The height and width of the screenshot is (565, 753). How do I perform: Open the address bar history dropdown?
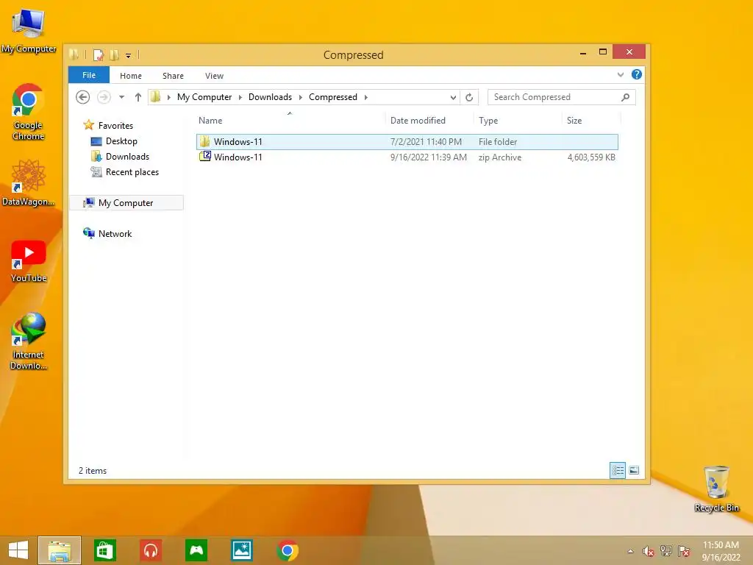(x=453, y=98)
